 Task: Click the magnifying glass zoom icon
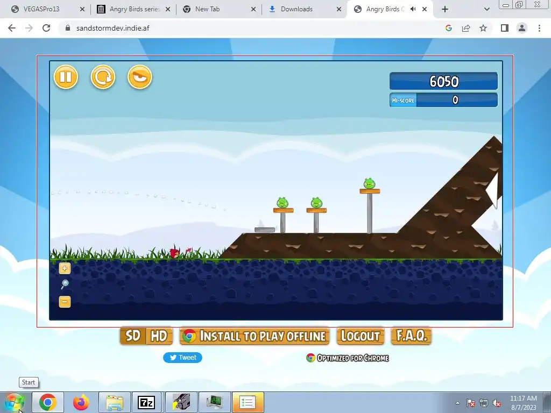[65, 284]
